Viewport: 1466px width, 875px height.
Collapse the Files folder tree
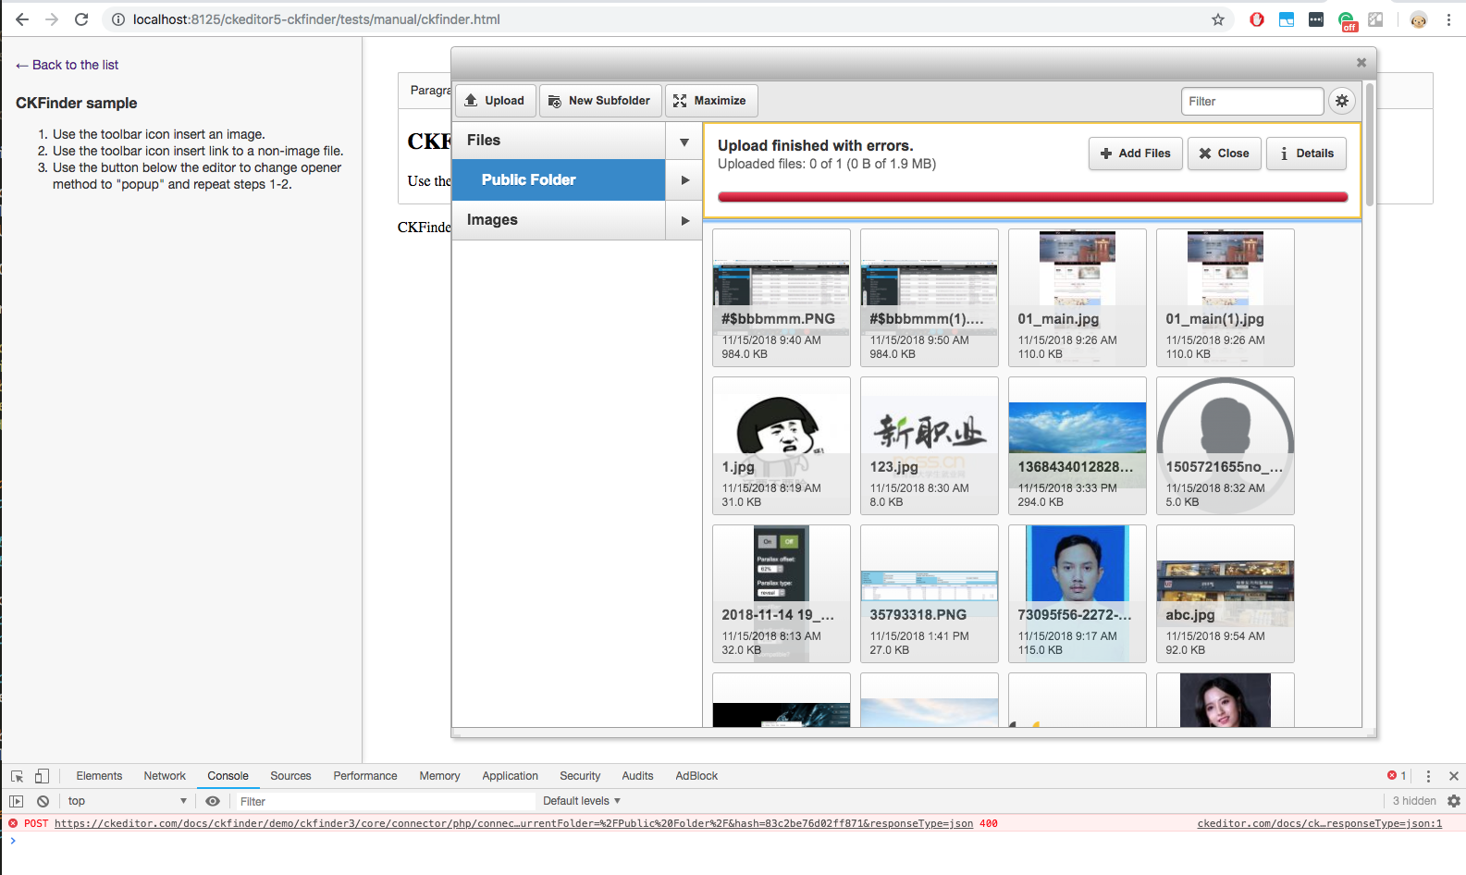click(x=684, y=142)
